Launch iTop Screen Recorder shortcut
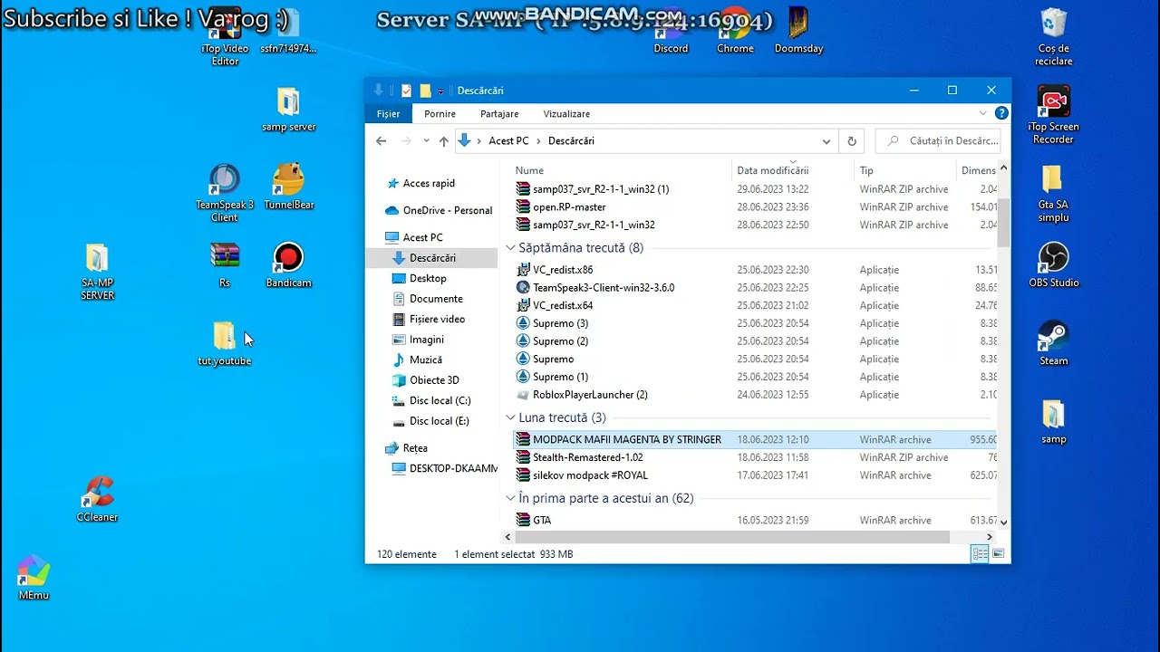 pyautogui.click(x=1053, y=115)
